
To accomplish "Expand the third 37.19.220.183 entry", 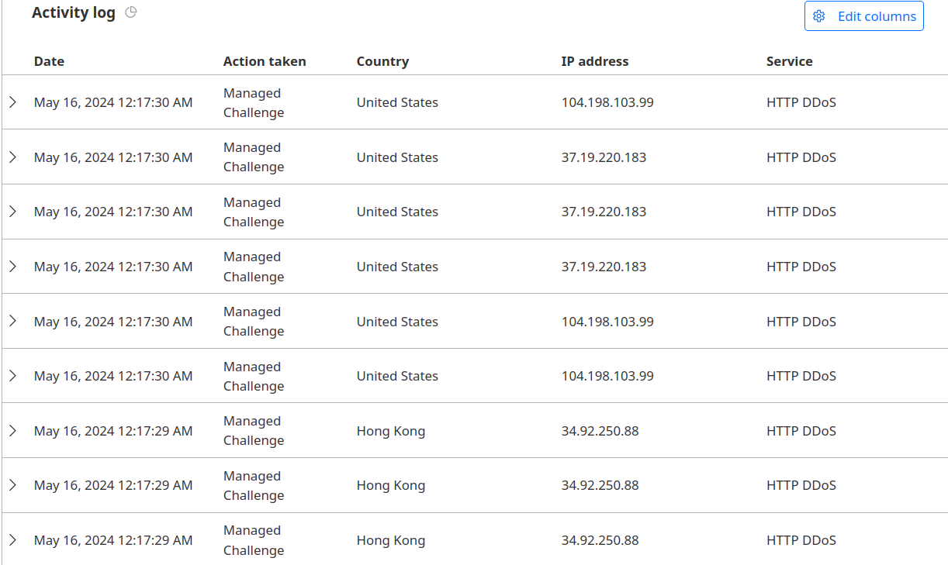I will (x=12, y=267).
